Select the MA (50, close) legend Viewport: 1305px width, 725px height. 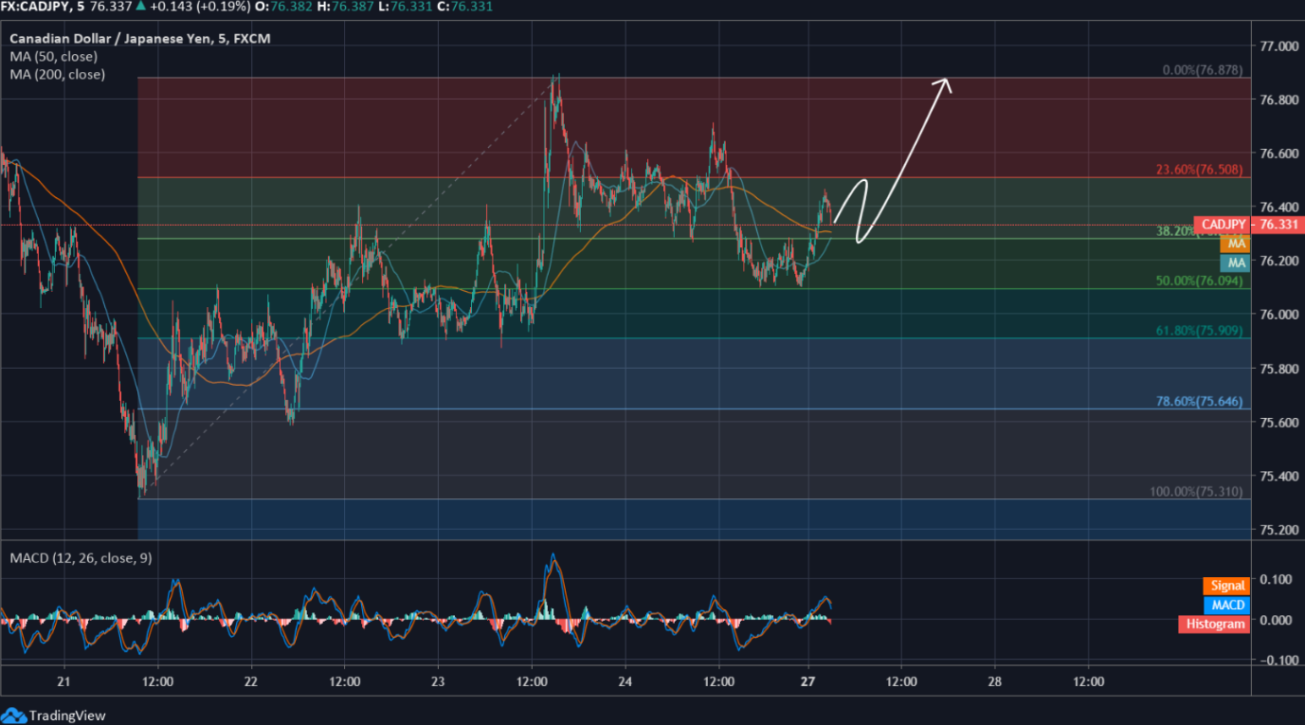[53, 56]
